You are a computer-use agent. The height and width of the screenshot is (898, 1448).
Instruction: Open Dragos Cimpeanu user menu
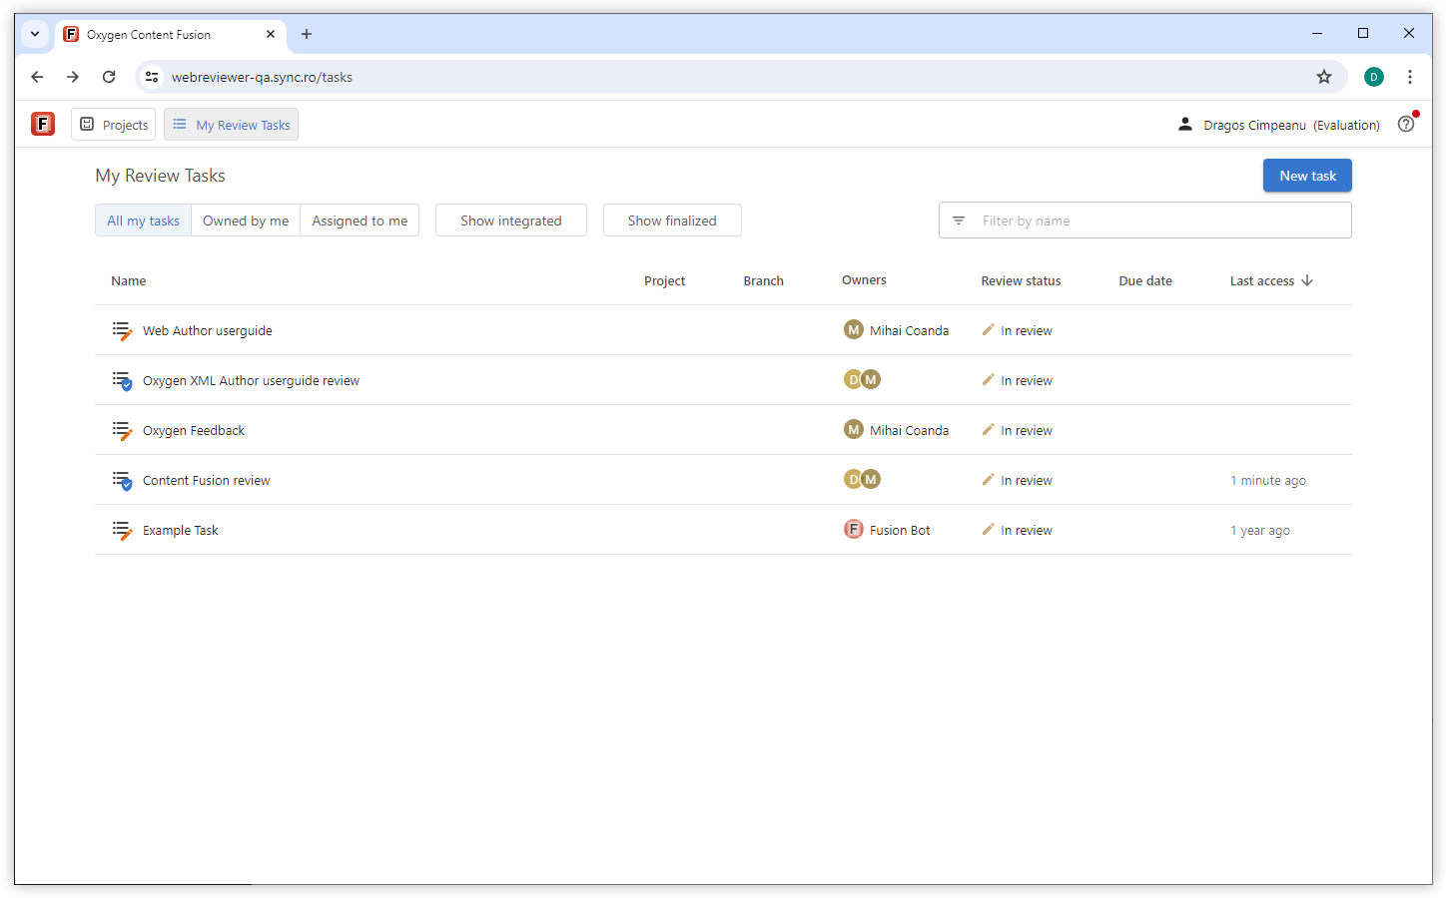tap(1279, 125)
